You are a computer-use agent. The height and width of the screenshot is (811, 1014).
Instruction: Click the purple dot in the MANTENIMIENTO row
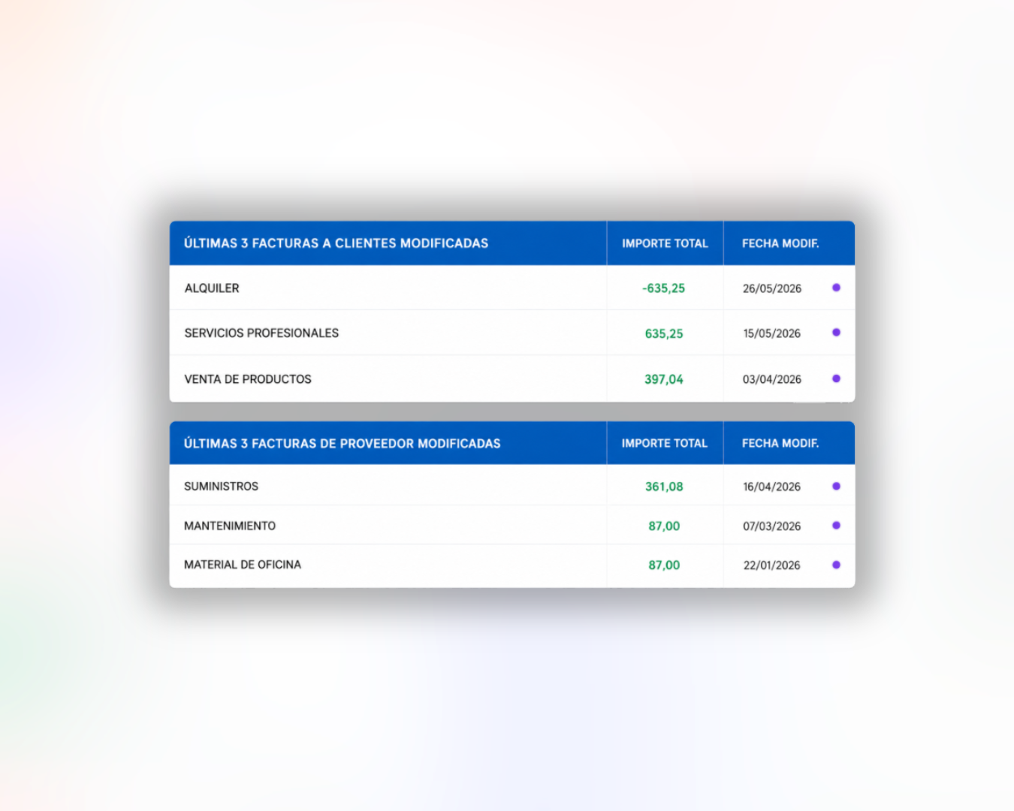[836, 526]
